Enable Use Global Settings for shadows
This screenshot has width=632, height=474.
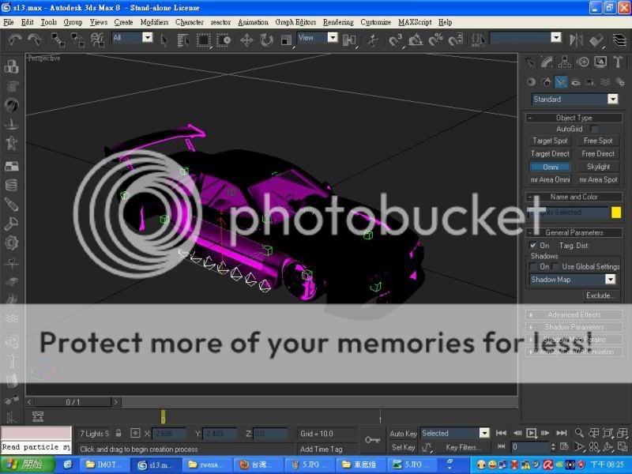pos(556,267)
